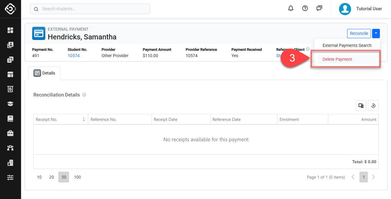Open the settings sliders sidebar icon
The image size is (391, 199).
pos(11,177)
